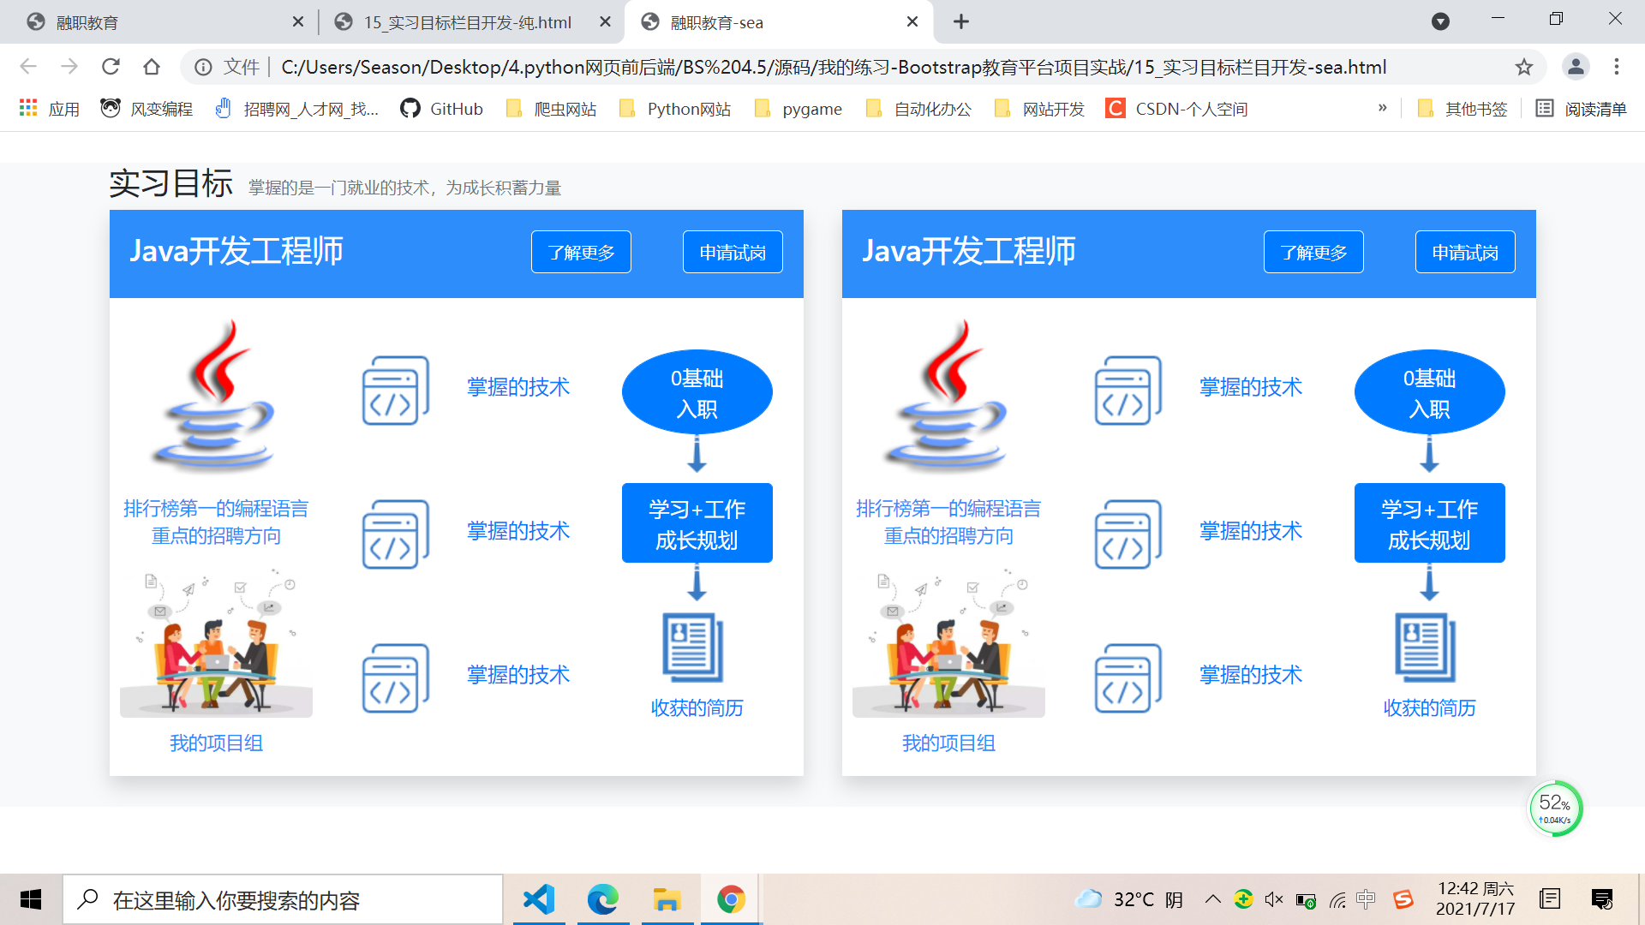This screenshot has width=1645, height=925.
Task: Toggle the Chinese input mode indicator
Action: coord(1366,899)
